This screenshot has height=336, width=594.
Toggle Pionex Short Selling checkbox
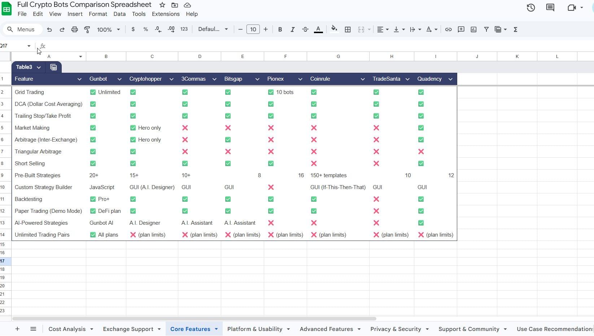(271, 163)
